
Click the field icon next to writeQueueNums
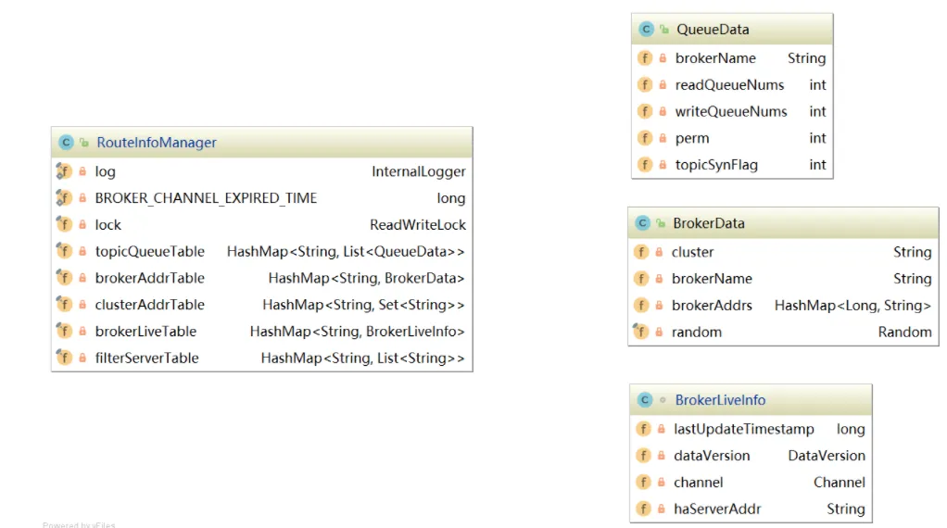644,111
